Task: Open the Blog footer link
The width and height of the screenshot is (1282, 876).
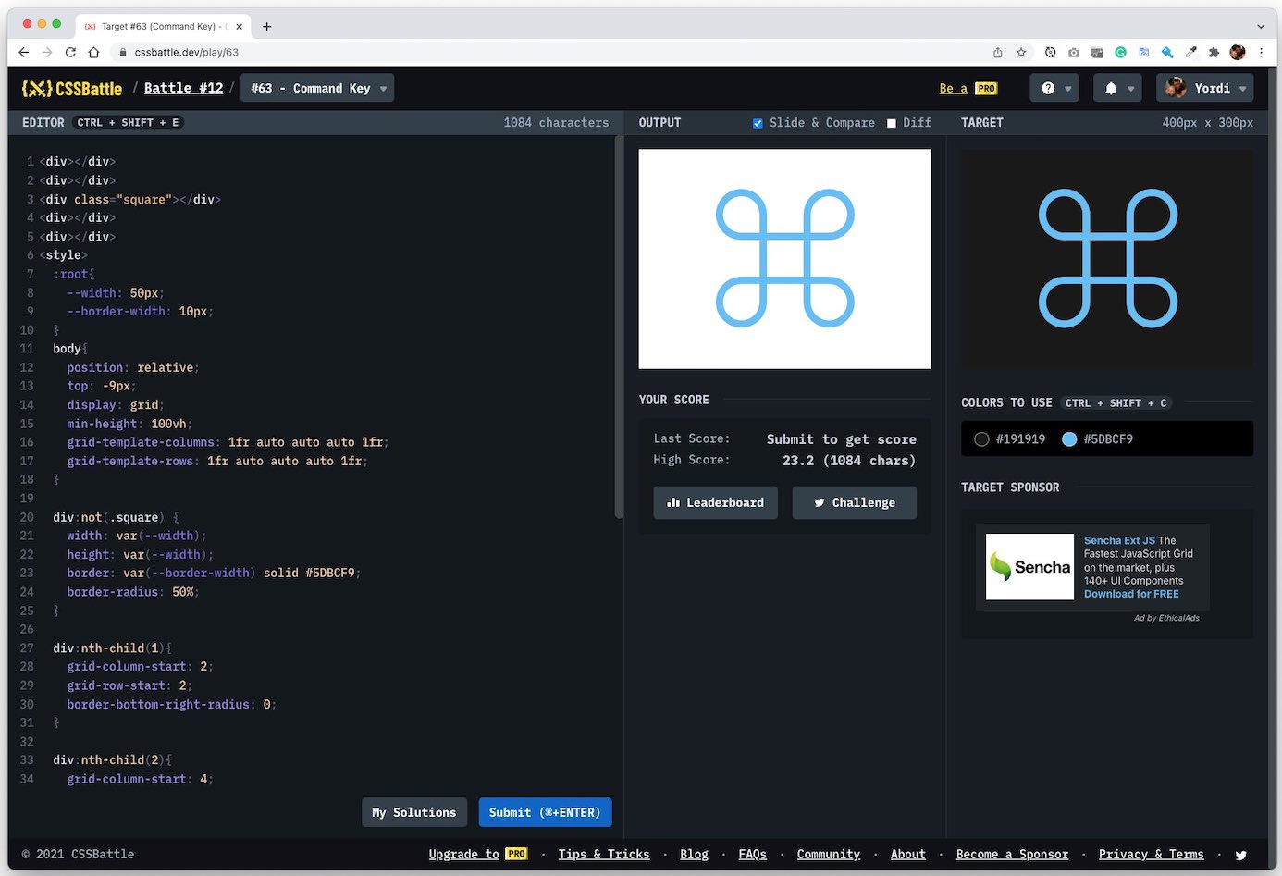Action: (694, 854)
